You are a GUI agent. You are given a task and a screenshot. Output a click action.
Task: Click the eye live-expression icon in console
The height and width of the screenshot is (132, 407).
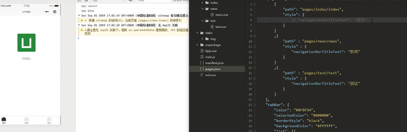coord(131,1)
